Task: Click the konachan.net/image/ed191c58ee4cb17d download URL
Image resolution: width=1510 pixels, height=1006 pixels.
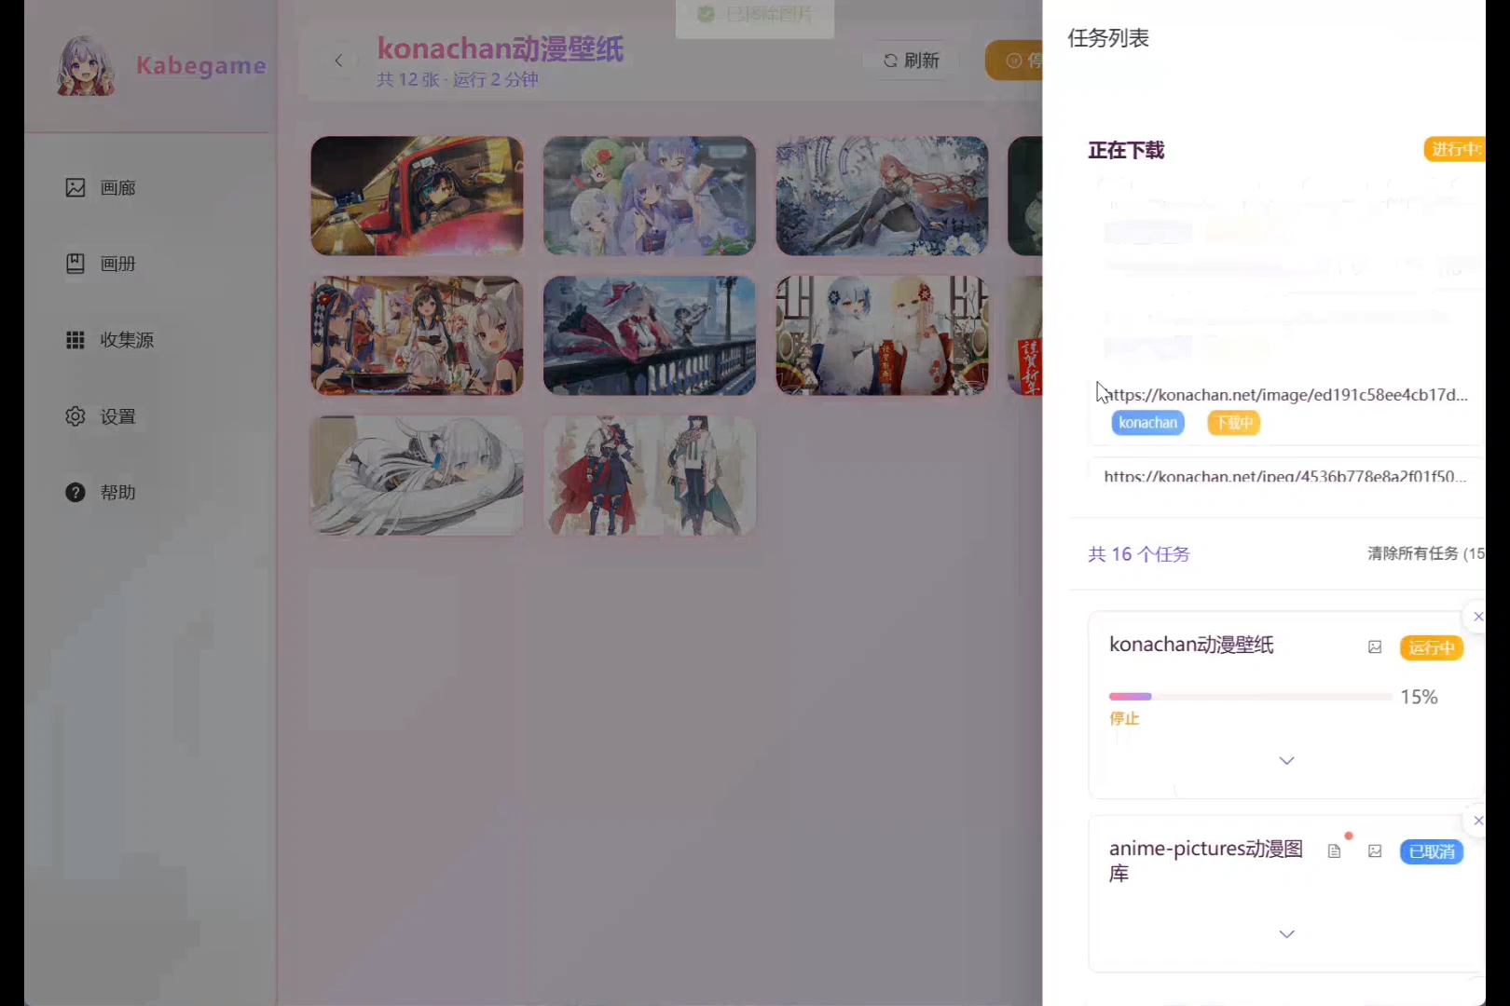Action: [1286, 395]
